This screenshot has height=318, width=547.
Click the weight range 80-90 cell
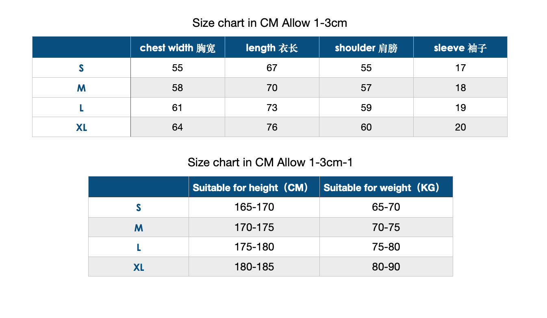click(x=386, y=267)
